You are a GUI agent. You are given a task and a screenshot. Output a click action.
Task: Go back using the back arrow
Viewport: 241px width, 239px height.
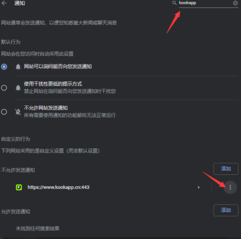click(4, 3)
